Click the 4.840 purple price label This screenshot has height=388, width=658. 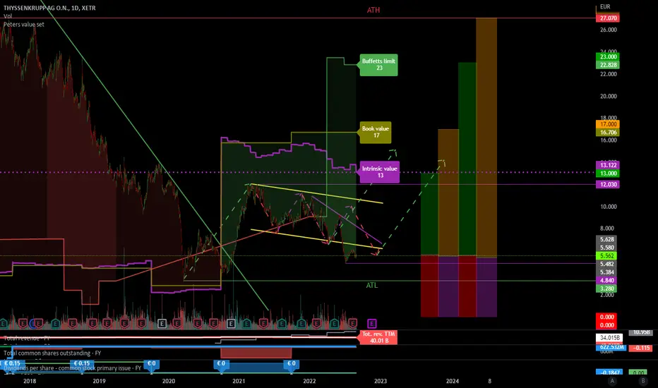point(606,280)
